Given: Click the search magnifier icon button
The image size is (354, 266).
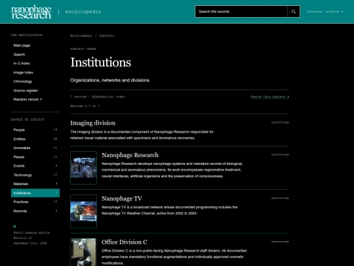Looking at the screenshot, I should (x=294, y=12).
